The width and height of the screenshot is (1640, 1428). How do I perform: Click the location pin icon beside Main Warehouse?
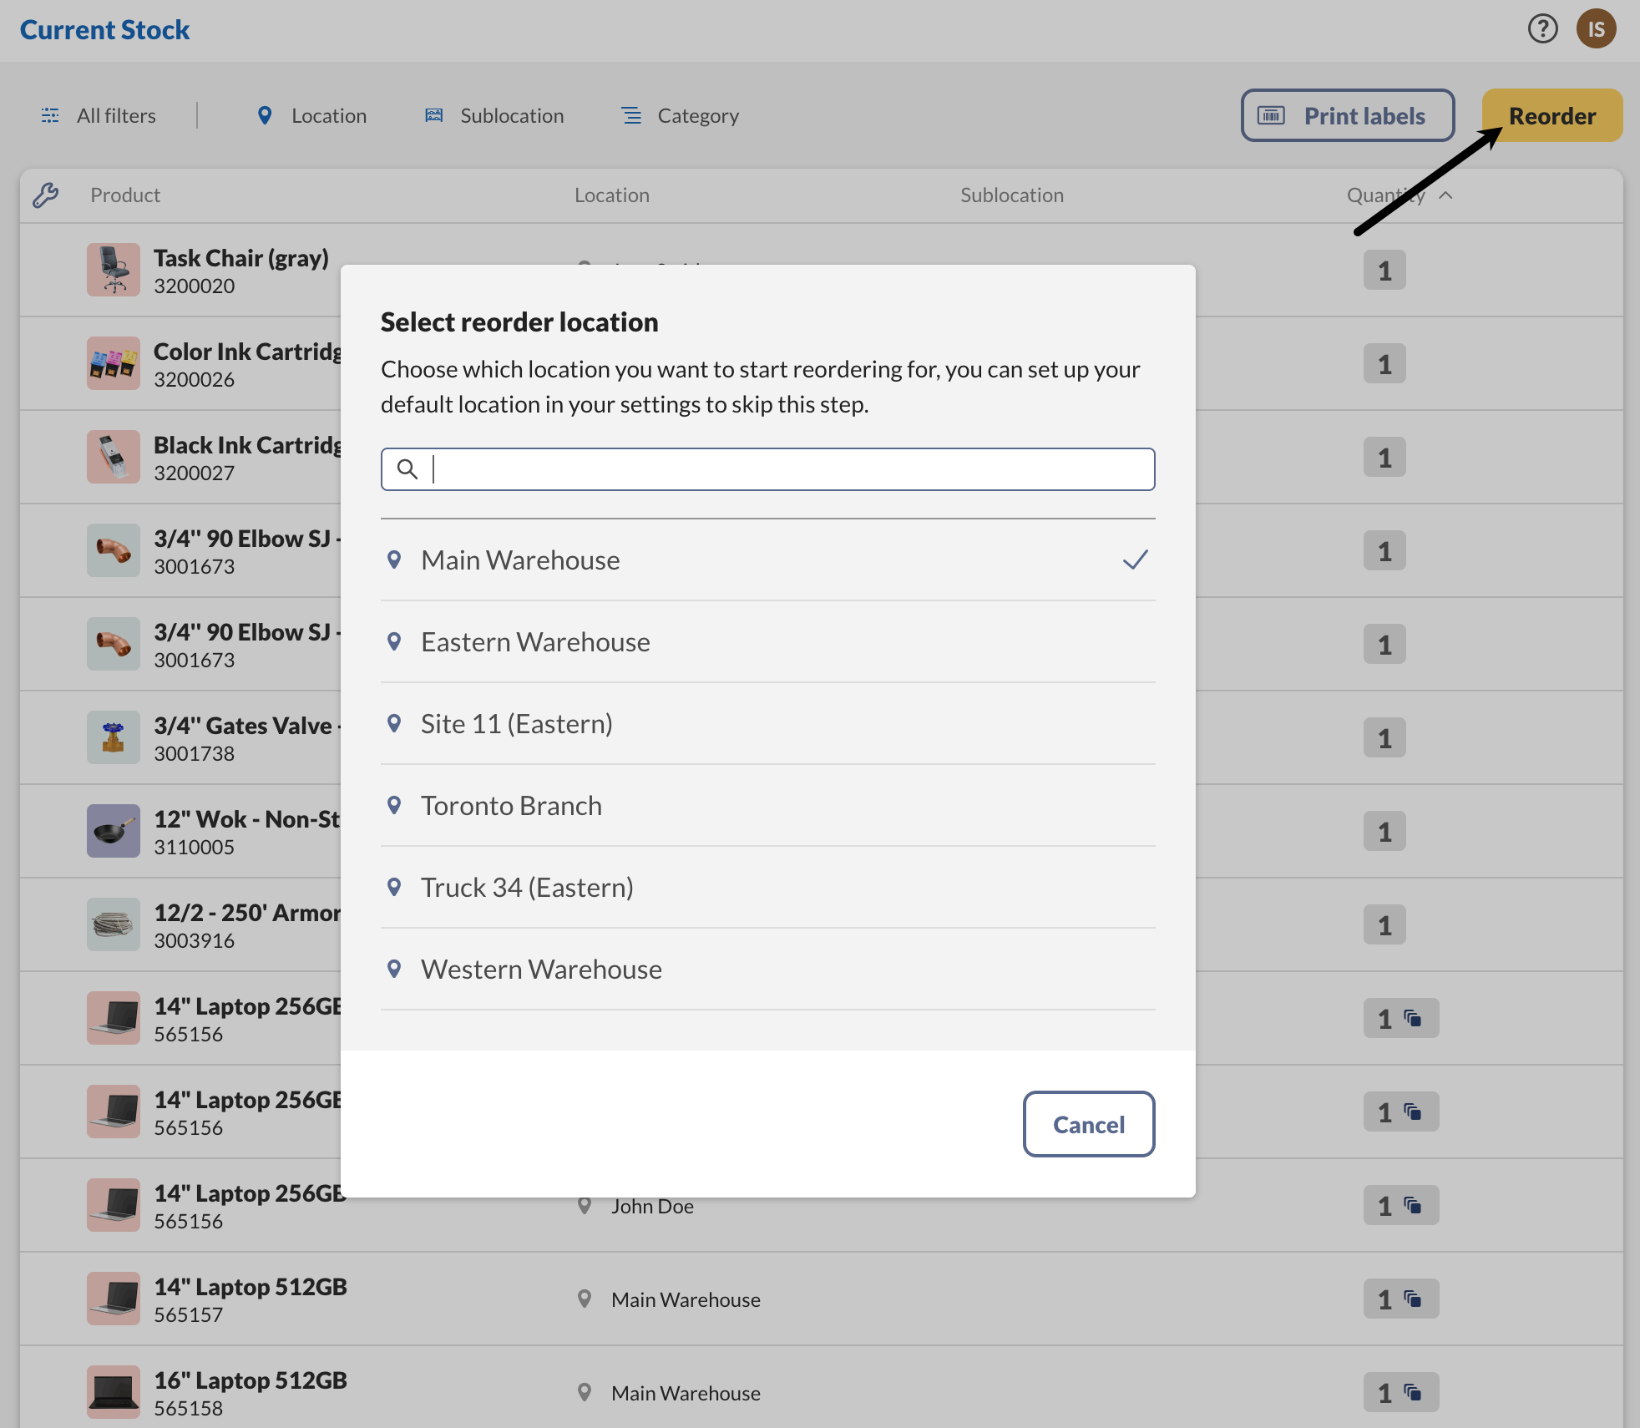[x=394, y=560]
